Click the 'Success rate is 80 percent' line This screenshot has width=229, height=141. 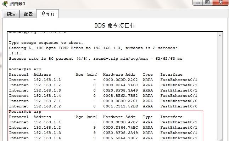(95, 59)
